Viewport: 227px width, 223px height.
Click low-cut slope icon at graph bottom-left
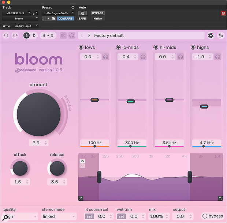coord(81,198)
